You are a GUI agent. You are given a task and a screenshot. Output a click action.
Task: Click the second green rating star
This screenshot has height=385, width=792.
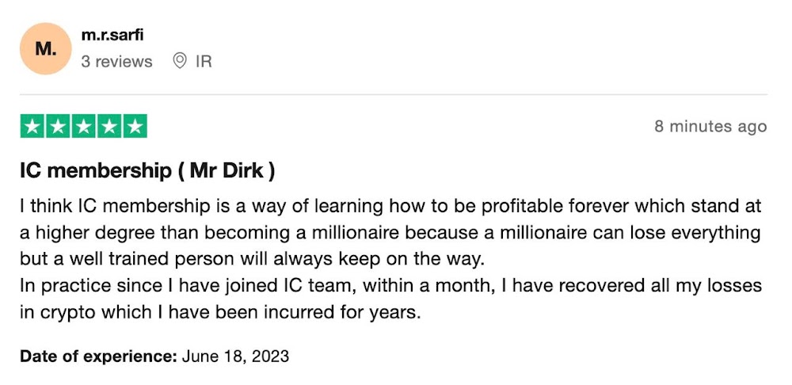(x=58, y=127)
